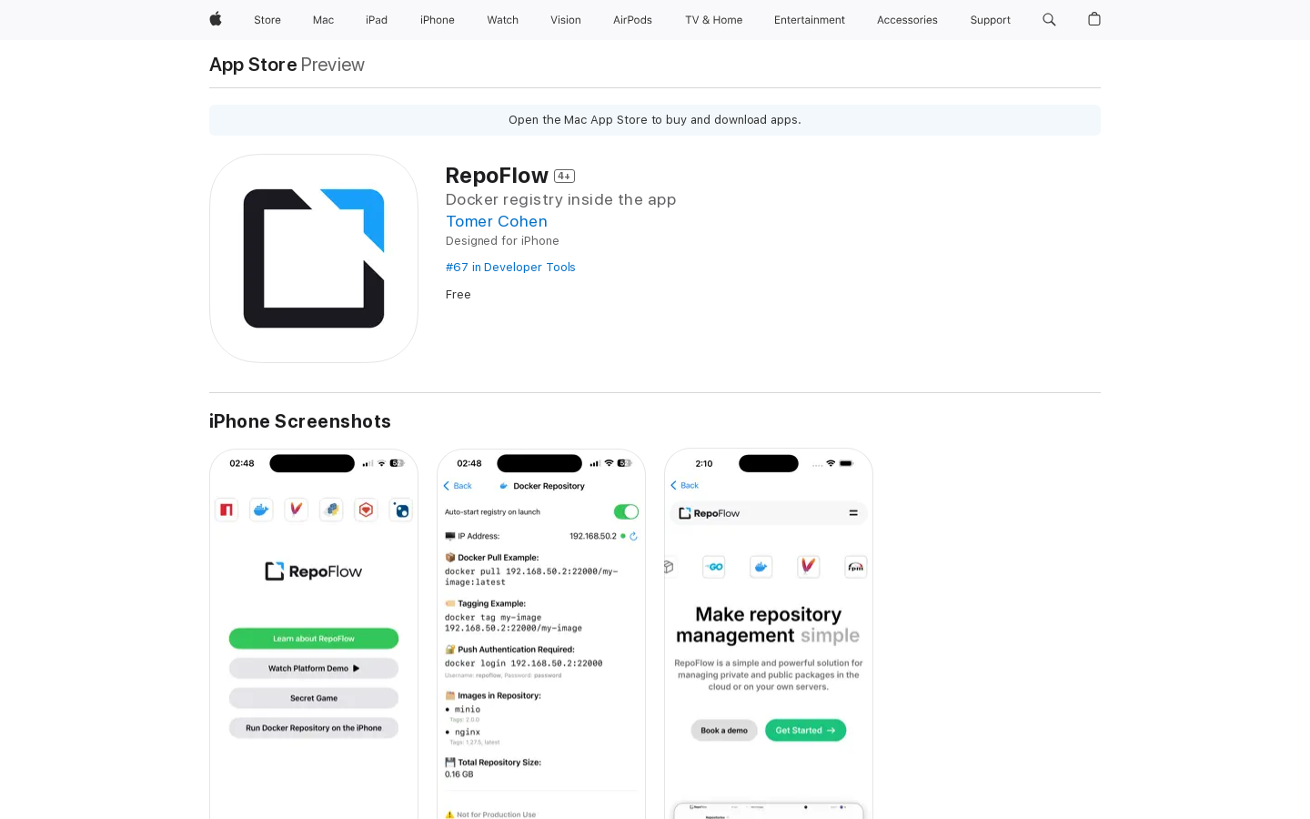This screenshot has width=1310, height=819.
Task: Click Back in the Docker Repository screenshot
Action: pos(458,486)
